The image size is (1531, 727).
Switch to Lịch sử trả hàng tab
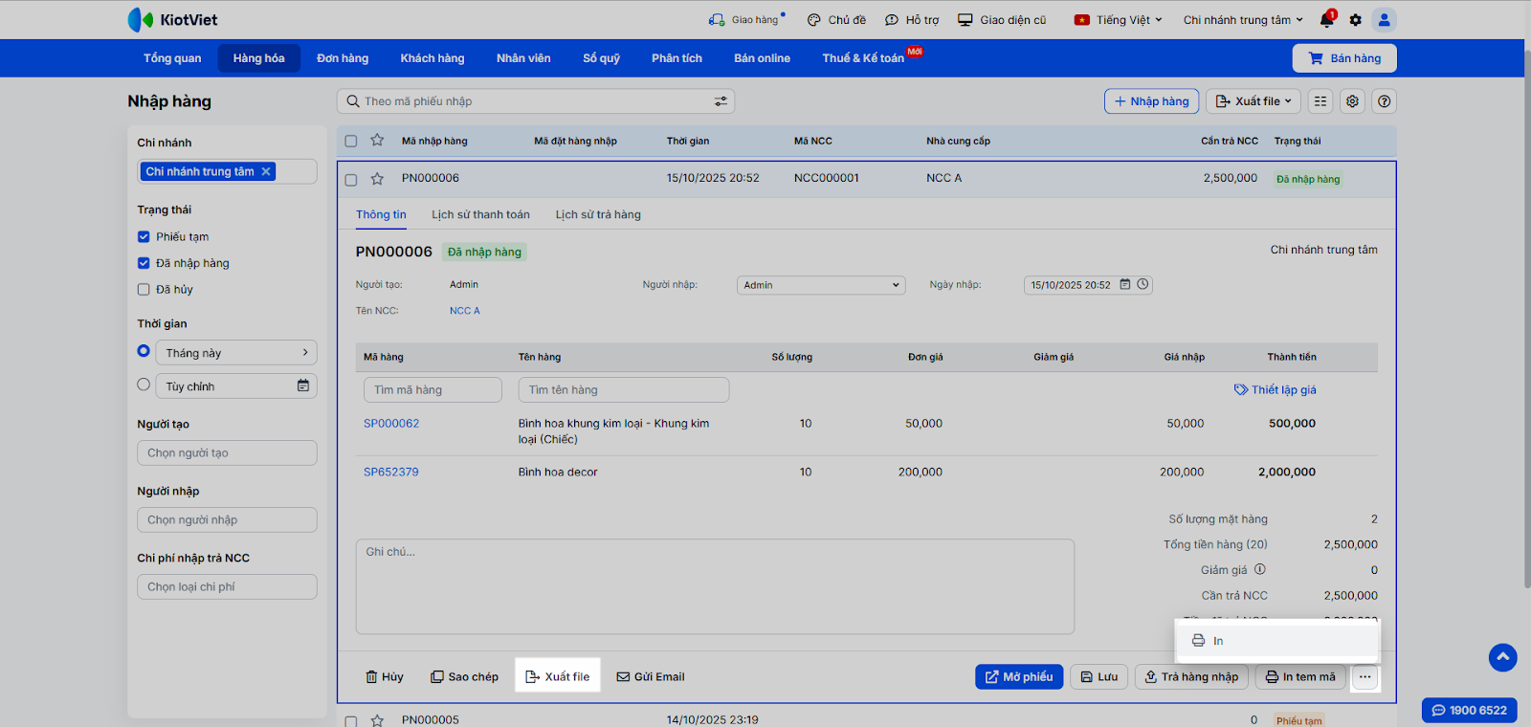click(x=598, y=214)
